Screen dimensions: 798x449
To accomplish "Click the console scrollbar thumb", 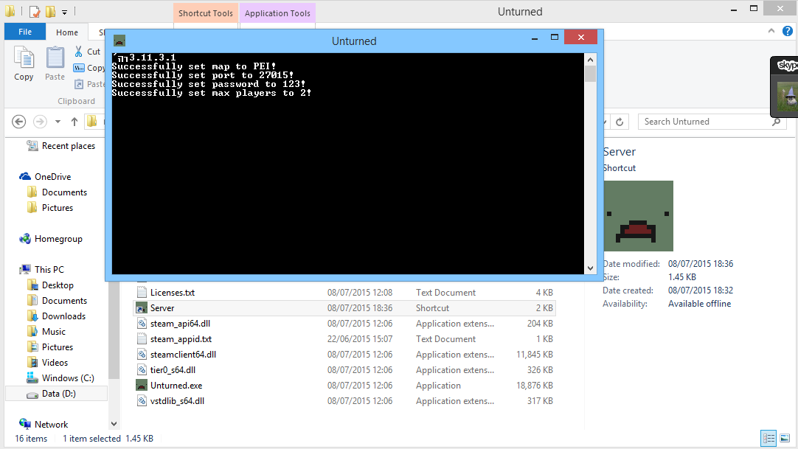I will point(590,74).
